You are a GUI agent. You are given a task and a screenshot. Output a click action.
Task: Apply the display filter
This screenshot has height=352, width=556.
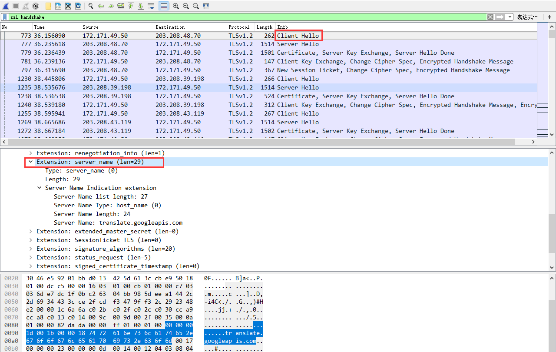pyautogui.click(x=500, y=17)
